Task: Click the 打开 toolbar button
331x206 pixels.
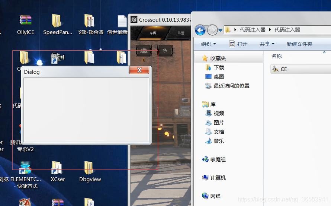Action: [x=238, y=44]
